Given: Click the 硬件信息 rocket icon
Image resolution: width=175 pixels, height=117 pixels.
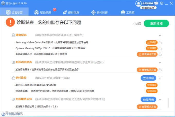Looking at the screenshot, I should point(65,13).
